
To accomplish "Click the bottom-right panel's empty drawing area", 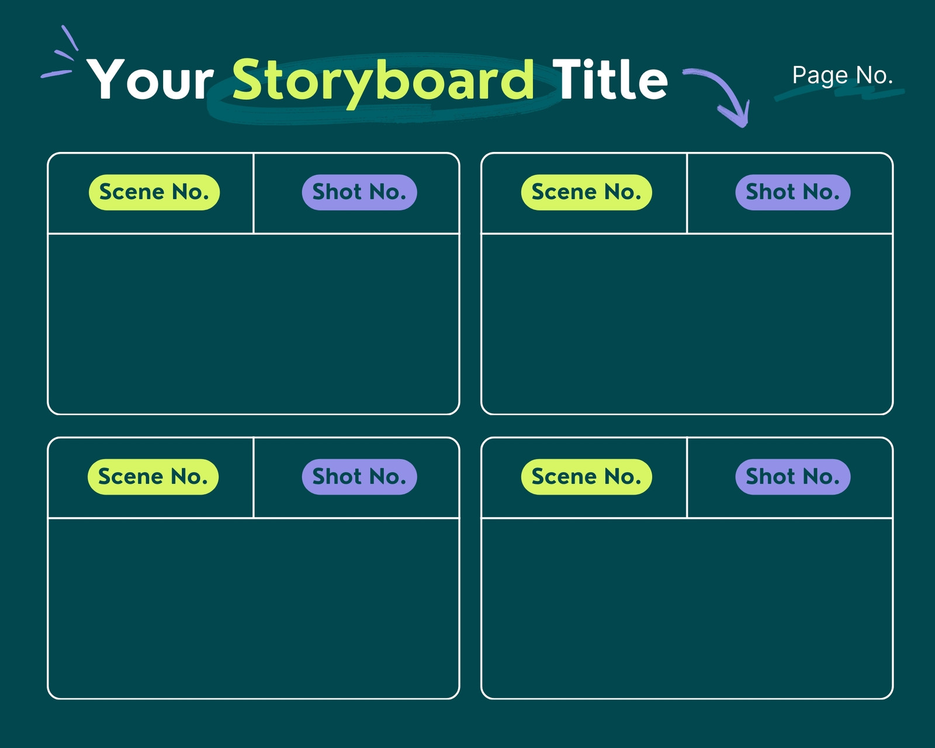I will point(687,608).
